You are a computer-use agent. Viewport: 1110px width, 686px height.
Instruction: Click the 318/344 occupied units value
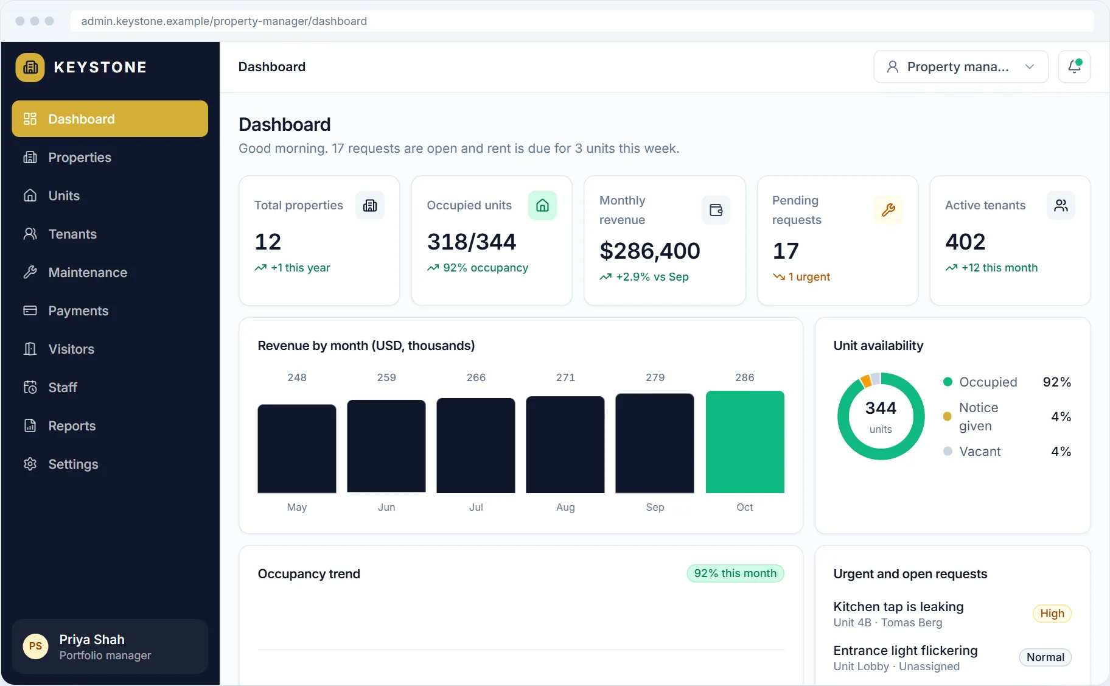(472, 242)
